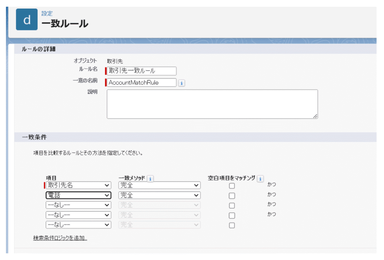Click the 一意の名前 AccountMatchRule input field
This screenshot has height=260, width=384.
141,83
